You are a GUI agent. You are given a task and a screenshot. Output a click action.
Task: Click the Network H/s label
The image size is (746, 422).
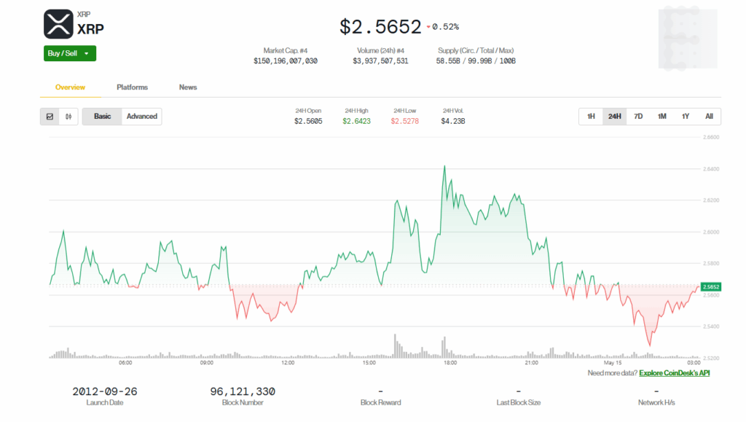(656, 402)
